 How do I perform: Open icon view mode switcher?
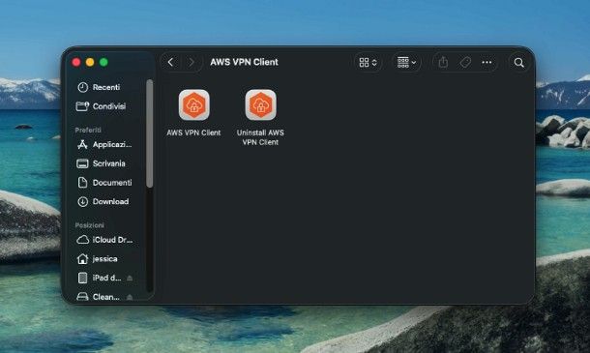pyautogui.click(x=368, y=63)
